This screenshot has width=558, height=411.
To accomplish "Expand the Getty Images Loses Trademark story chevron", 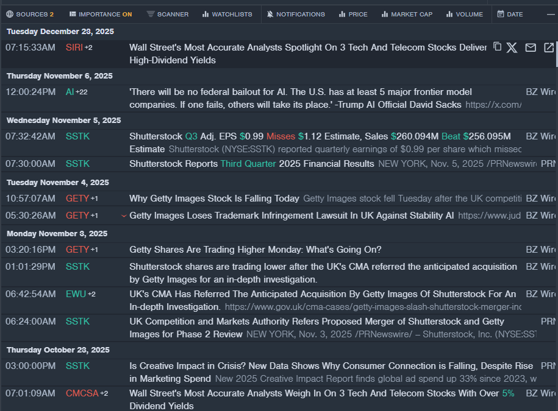I will coord(124,216).
